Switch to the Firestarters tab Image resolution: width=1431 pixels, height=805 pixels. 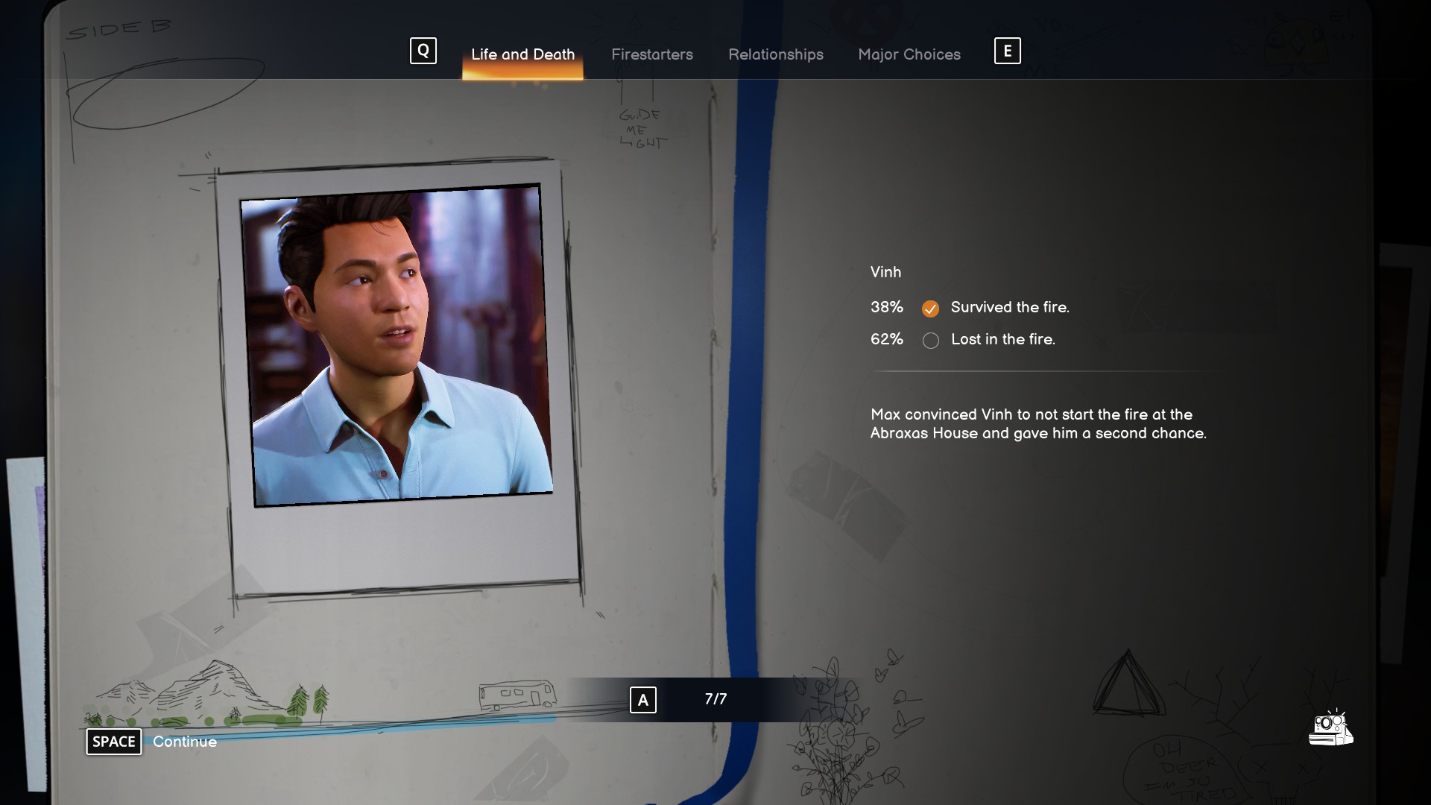pos(651,54)
